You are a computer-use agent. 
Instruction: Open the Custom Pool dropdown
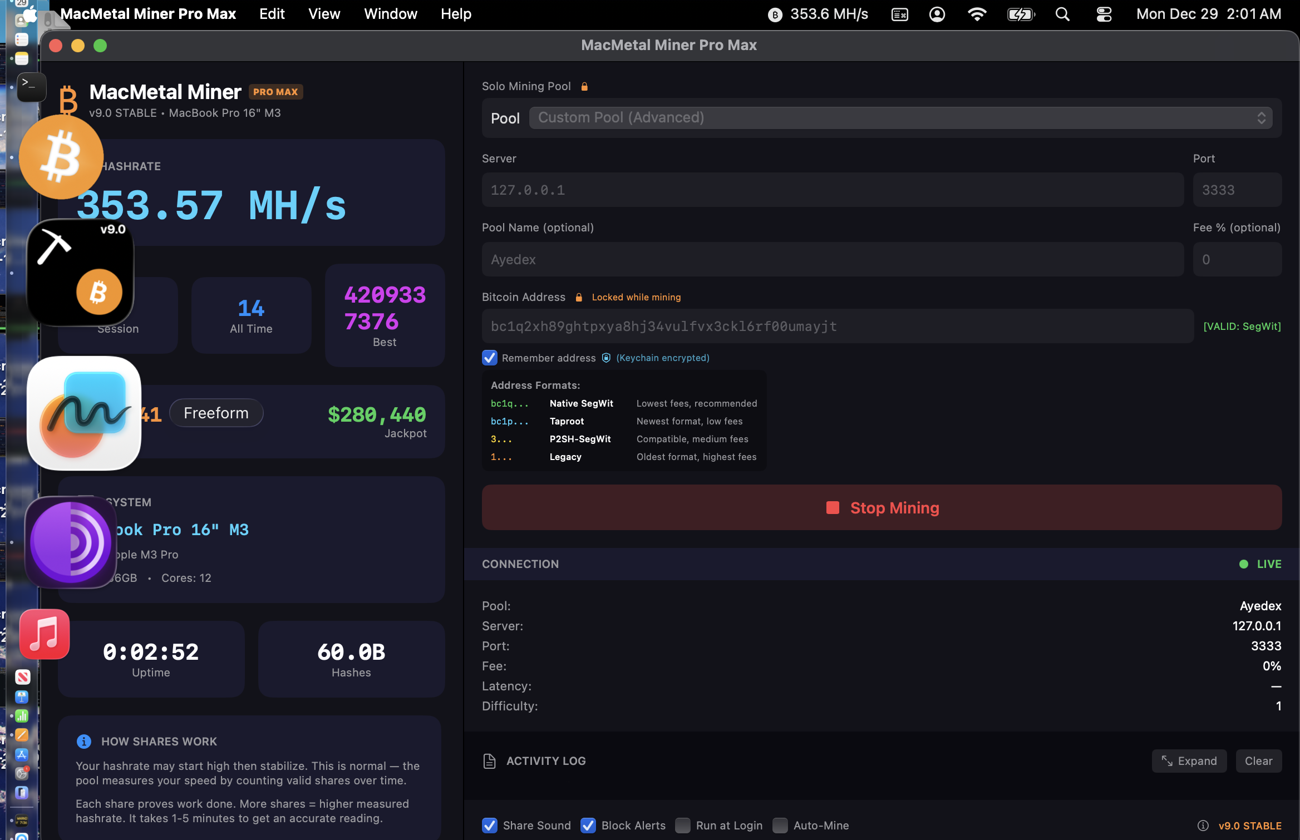point(900,118)
